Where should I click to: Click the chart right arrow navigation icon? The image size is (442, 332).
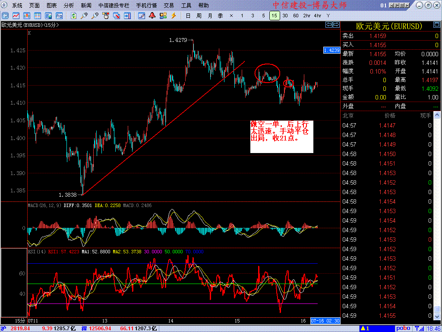[336, 25]
